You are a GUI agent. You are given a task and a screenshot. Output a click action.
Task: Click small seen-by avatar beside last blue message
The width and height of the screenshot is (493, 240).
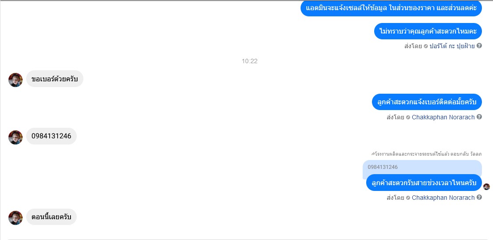tap(486, 187)
